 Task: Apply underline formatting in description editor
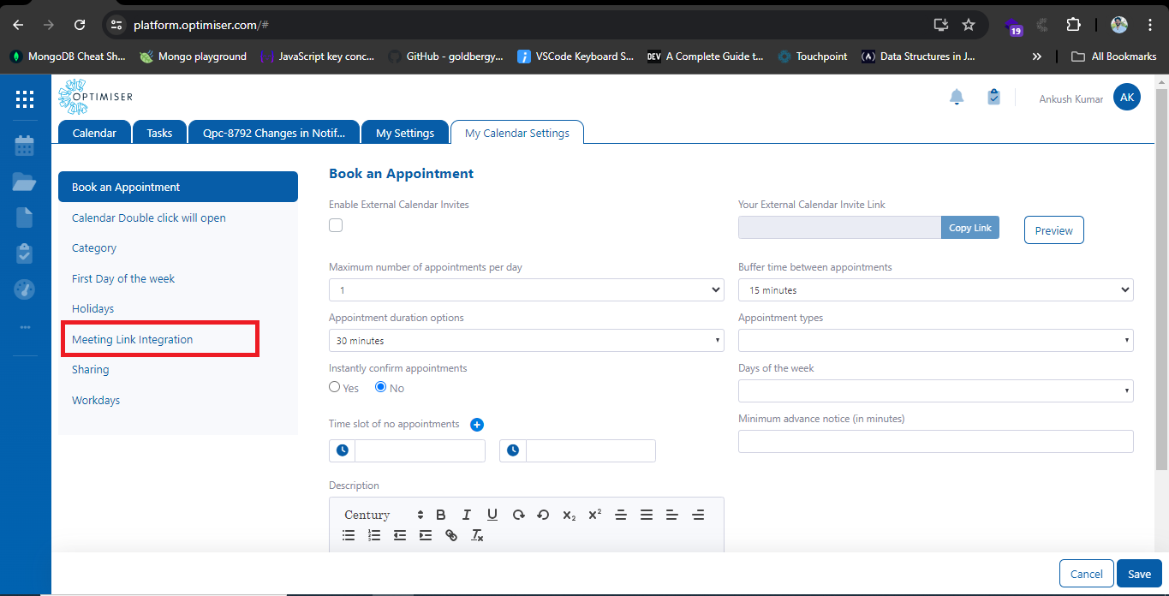click(492, 515)
